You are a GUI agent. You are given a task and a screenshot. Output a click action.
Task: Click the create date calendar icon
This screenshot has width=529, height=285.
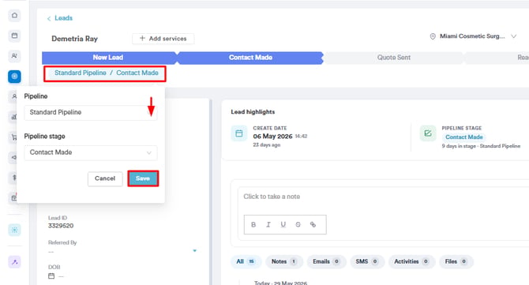(x=239, y=133)
